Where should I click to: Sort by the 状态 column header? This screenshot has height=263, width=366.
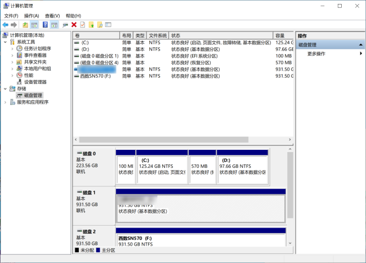pyautogui.click(x=221, y=35)
